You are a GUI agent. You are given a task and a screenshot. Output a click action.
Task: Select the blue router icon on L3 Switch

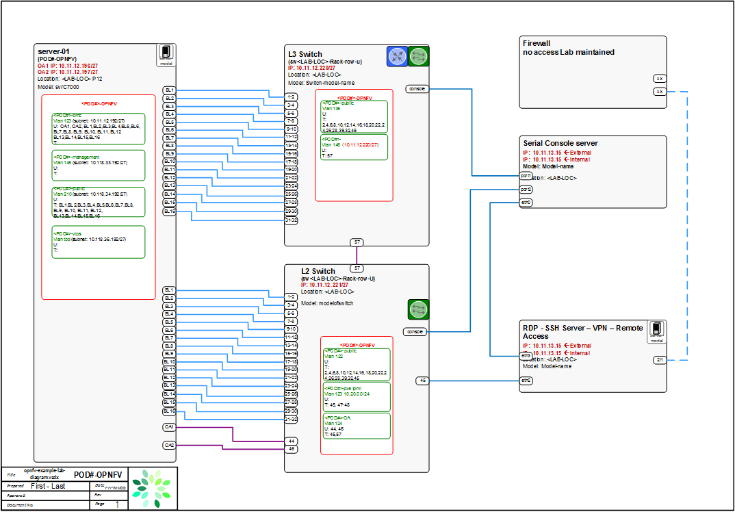pos(397,56)
